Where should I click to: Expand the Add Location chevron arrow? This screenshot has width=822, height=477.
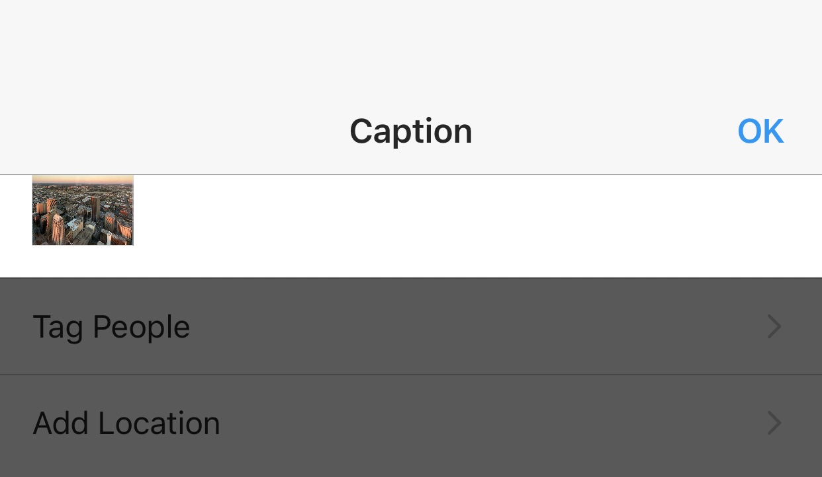(774, 423)
